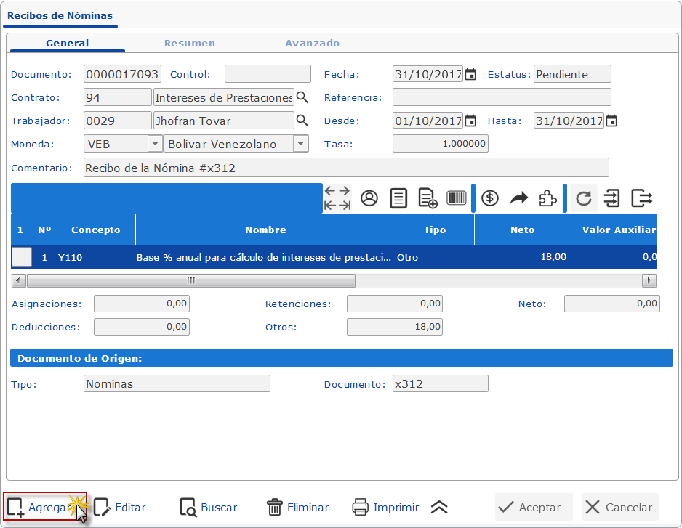Search contract with magnifier icon
This screenshot has width=682, height=528.
(302, 97)
